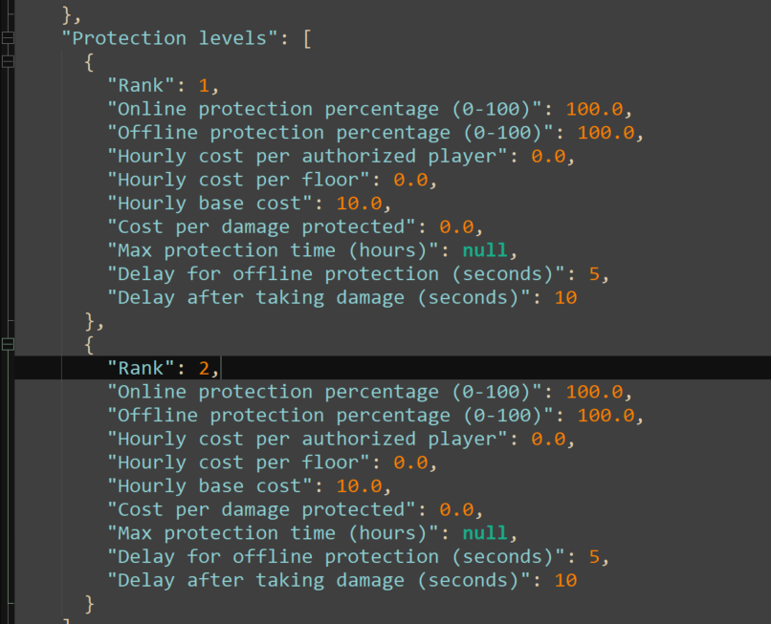The width and height of the screenshot is (771, 624).
Task: Click the null value in Rank 2 block
Action: point(485,533)
